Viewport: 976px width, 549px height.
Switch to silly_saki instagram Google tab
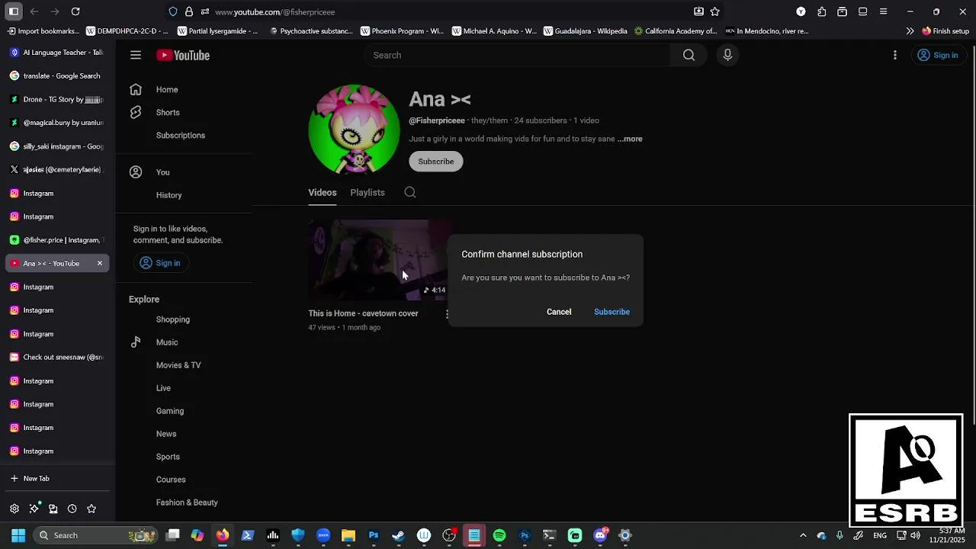pyautogui.click(x=57, y=146)
